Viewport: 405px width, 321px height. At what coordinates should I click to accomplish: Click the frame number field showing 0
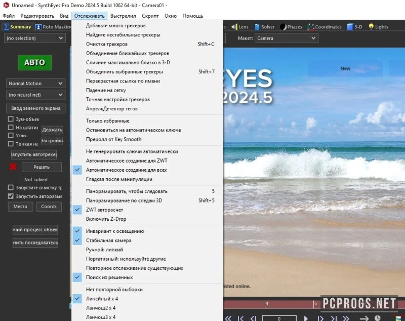click(279, 318)
